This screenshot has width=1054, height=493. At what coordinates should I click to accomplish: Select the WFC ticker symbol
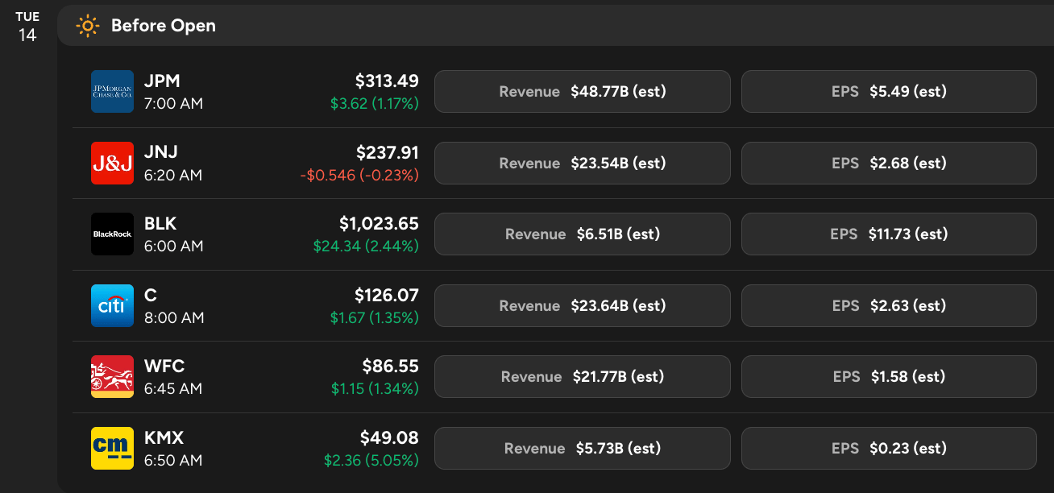click(x=164, y=366)
